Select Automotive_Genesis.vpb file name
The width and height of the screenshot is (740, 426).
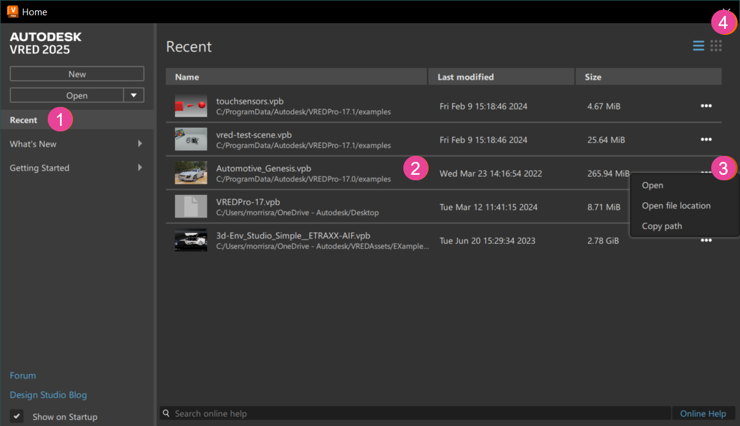[264, 169]
